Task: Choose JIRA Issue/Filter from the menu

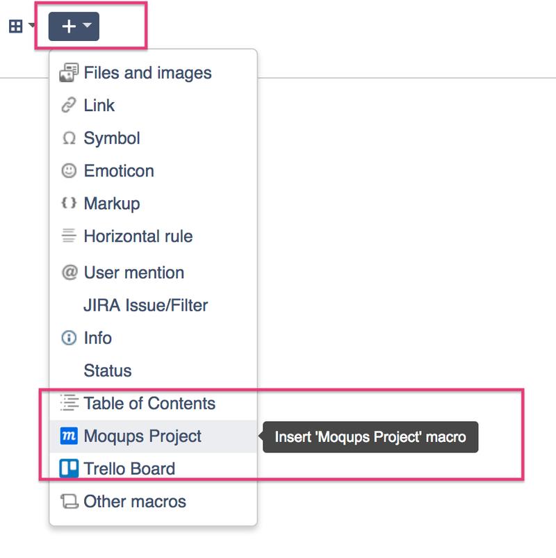Action: [x=145, y=305]
